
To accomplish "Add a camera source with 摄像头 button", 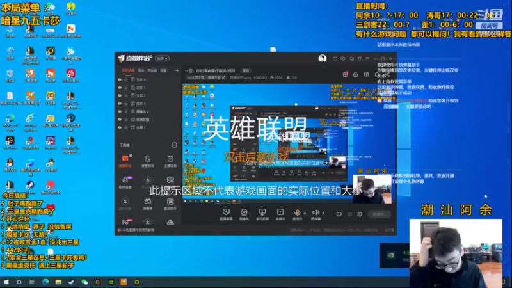I will (244, 214).
